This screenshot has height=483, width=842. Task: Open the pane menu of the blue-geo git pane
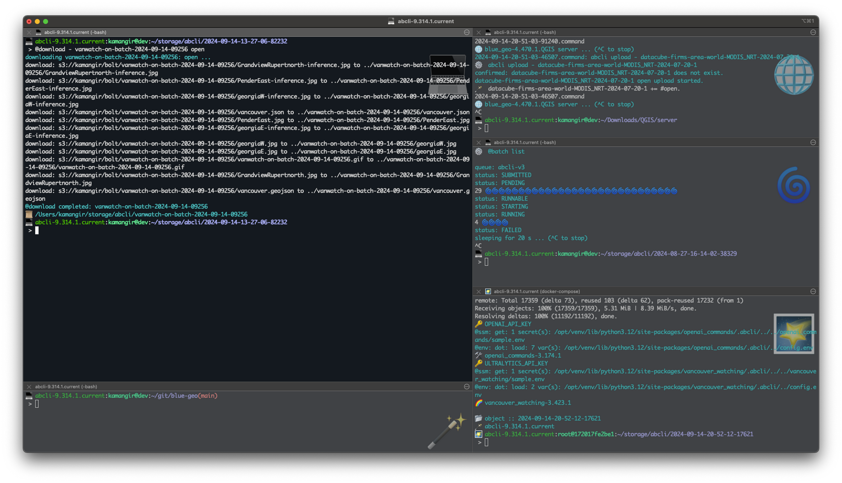466,387
